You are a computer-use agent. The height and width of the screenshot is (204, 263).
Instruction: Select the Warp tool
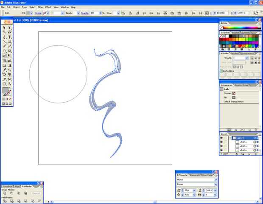click(4, 56)
